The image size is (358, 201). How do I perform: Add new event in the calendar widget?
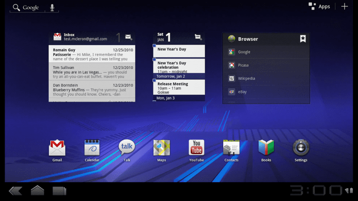point(198,37)
